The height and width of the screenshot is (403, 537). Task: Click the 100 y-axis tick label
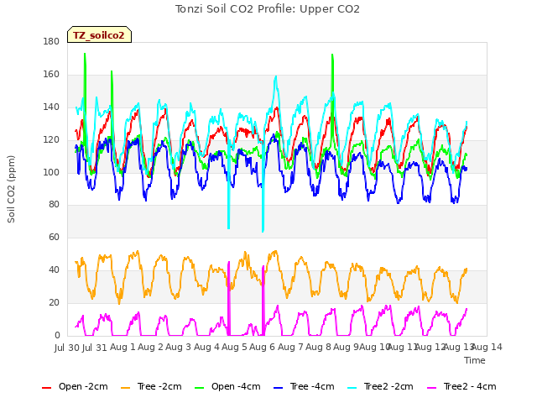point(51,172)
